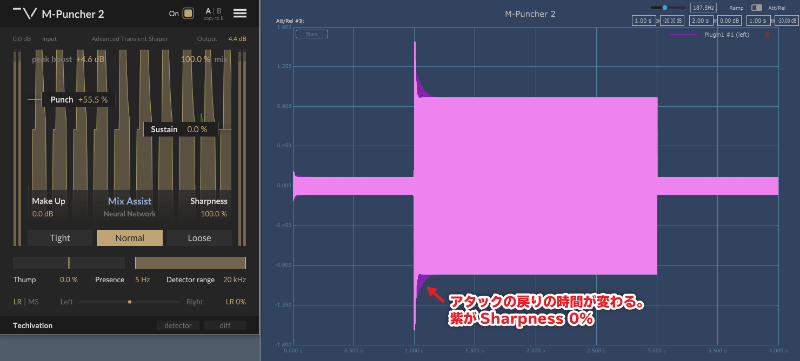Click the diff button

tap(225, 325)
